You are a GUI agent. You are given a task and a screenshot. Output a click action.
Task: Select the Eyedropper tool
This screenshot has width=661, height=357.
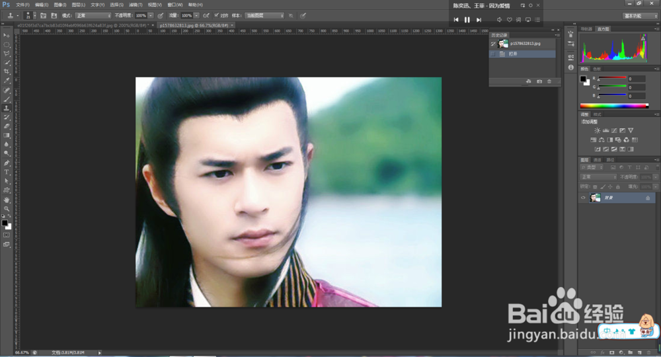(x=7, y=80)
